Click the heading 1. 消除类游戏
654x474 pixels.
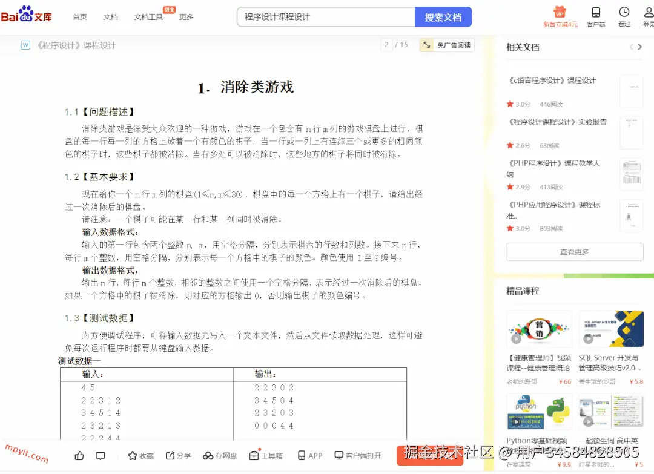click(246, 87)
